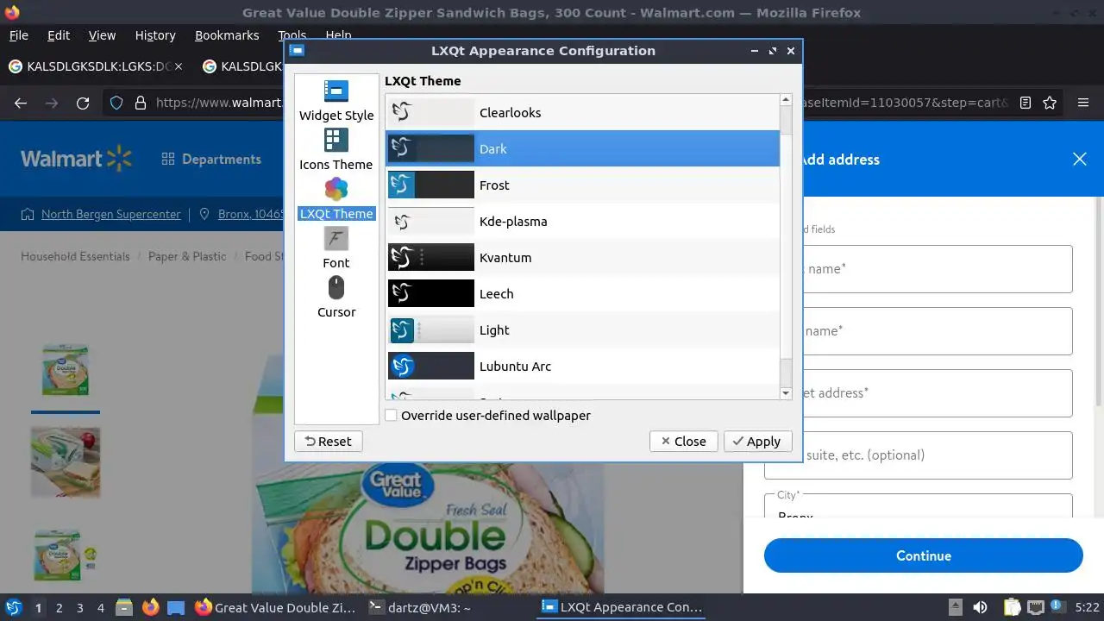Screen dimensions: 1104x621
Task: Click the Lubuntu Arc preview thumbnail
Action: coord(431,367)
